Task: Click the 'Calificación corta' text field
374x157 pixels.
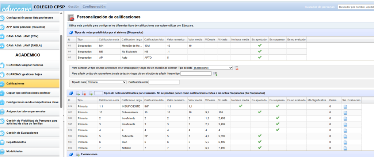Action: pos(164,82)
